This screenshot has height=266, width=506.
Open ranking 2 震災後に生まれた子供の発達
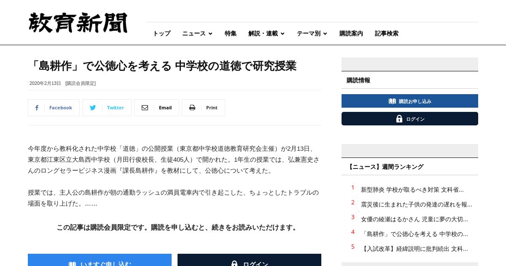point(417,204)
